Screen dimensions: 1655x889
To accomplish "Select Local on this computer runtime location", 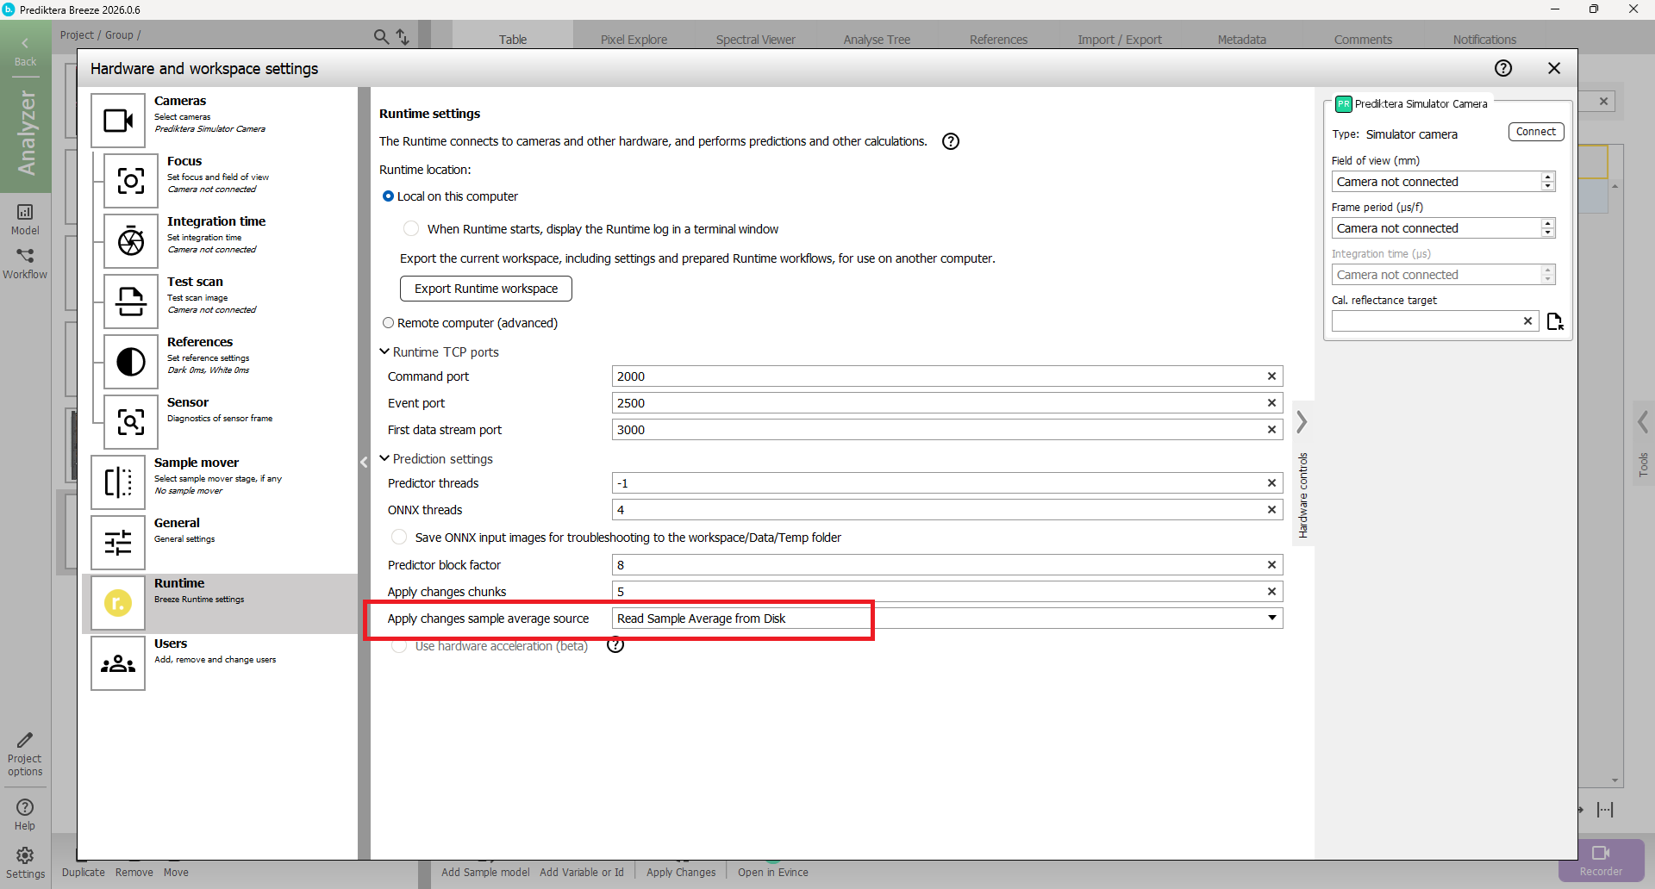I will click(388, 196).
